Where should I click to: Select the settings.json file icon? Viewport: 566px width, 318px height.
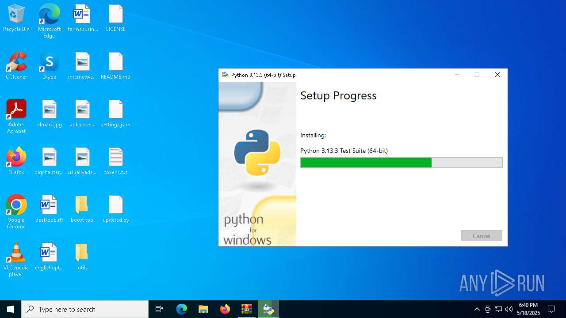coord(116,114)
